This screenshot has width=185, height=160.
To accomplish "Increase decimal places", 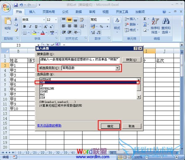I will [x=93, y=33].
